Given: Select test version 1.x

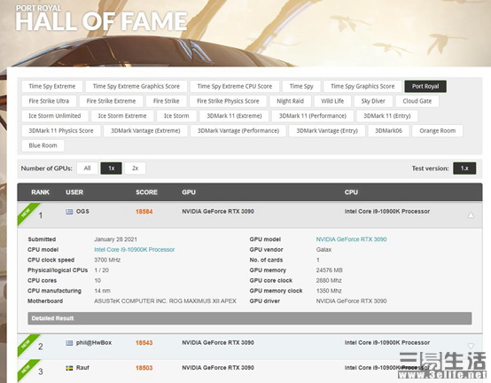Looking at the screenshot, I should click(x=464, y=168).
